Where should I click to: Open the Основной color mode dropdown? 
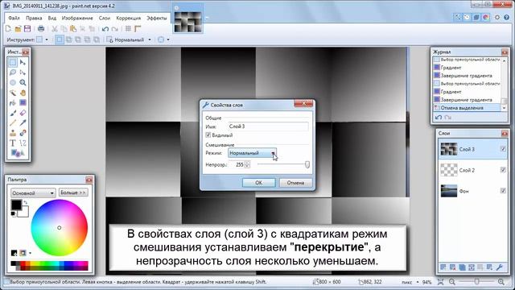click(x=33, y=193)
